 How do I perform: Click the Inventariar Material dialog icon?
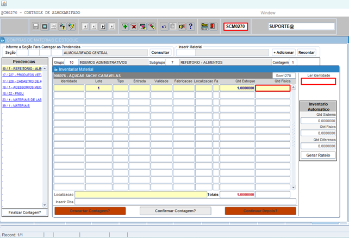(x=56, y=70)
